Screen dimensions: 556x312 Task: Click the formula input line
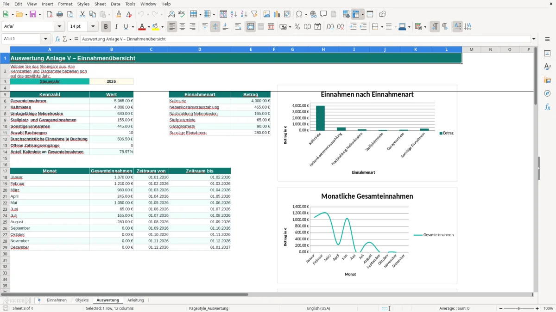(305, 39)
